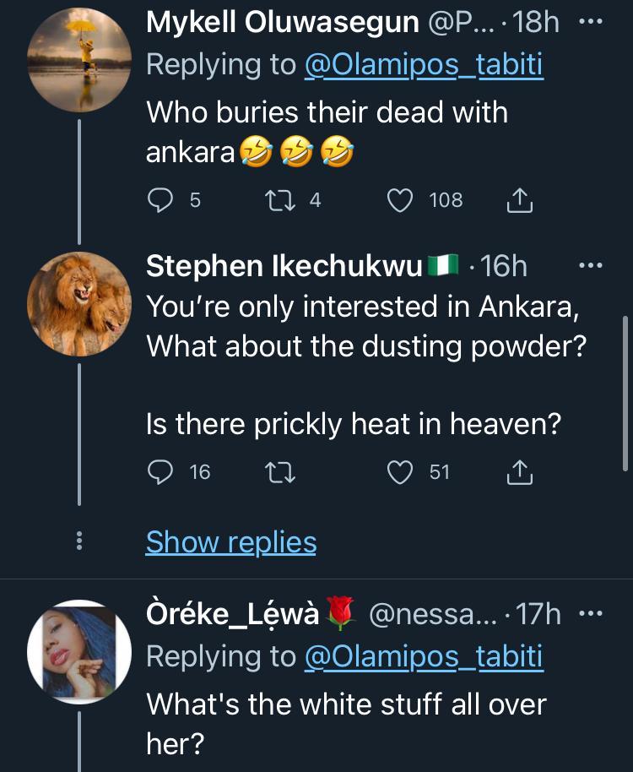Like Stephen Ikechukwu's tweet with 51 likes

(x=399, y=473)
